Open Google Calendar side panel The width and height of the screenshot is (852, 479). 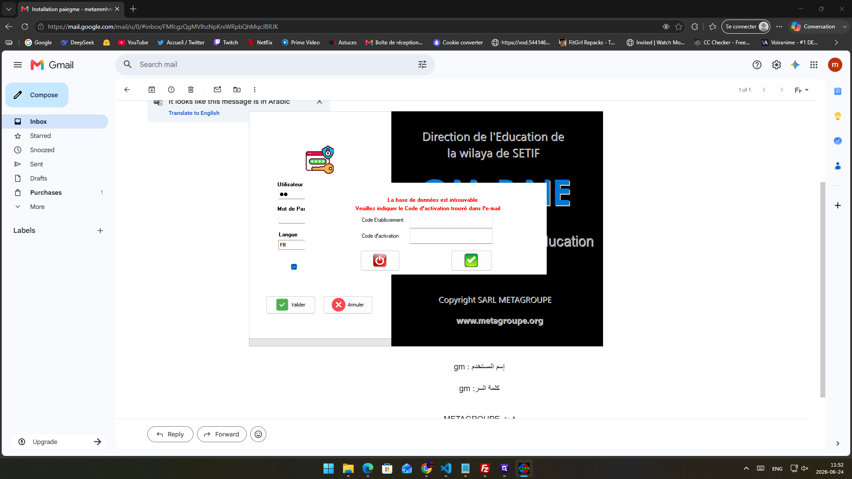(x=838, y=91)
